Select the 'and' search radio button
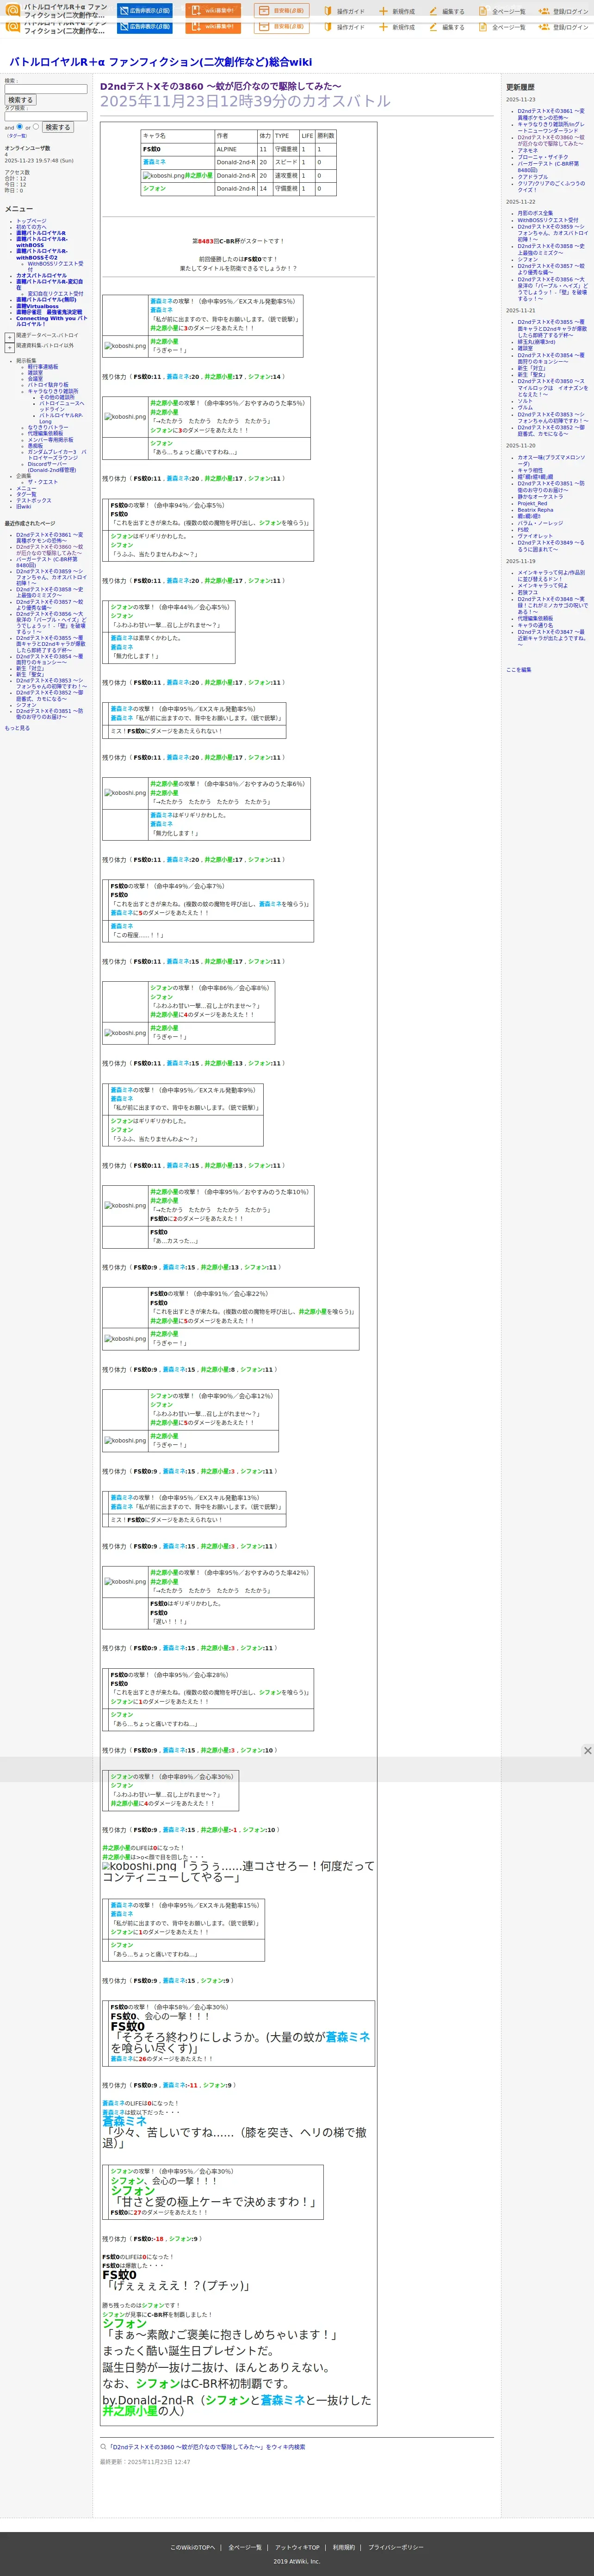 tap(19, 127)
